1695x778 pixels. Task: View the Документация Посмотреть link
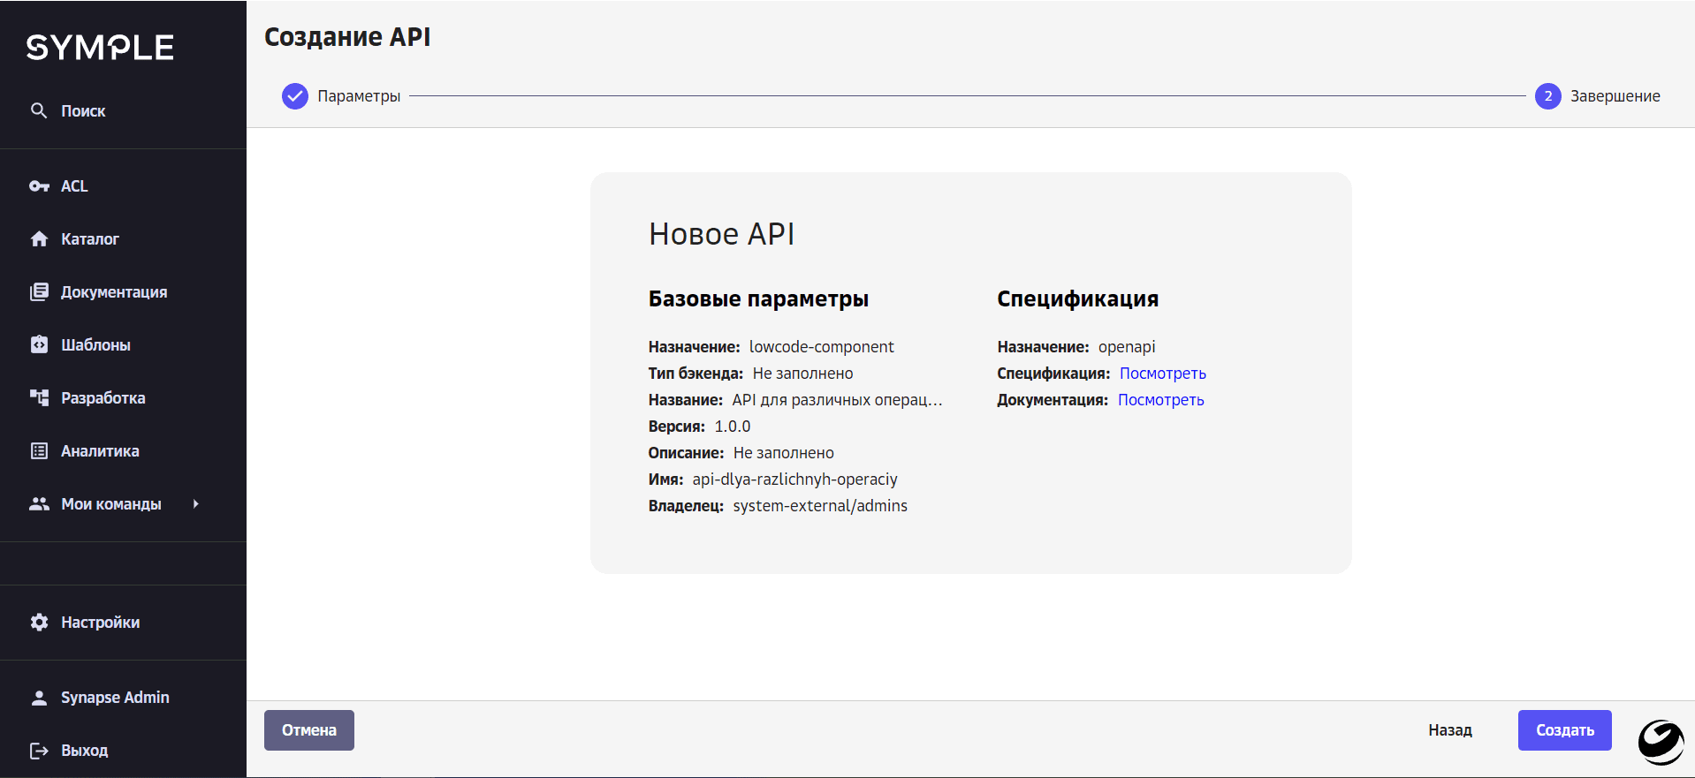click(1160, 400)
